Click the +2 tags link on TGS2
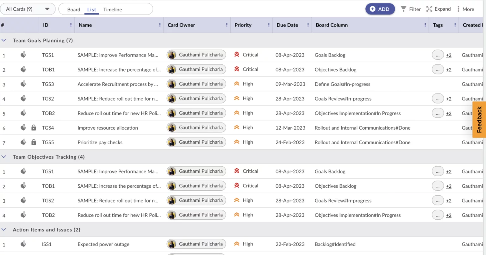 point(449,99)
